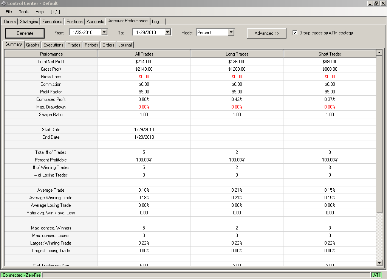The height and width of the screenshot is (279, 387).
Task: Open the Tools menu
Action: pyautogui.click(x=24, y=12)
